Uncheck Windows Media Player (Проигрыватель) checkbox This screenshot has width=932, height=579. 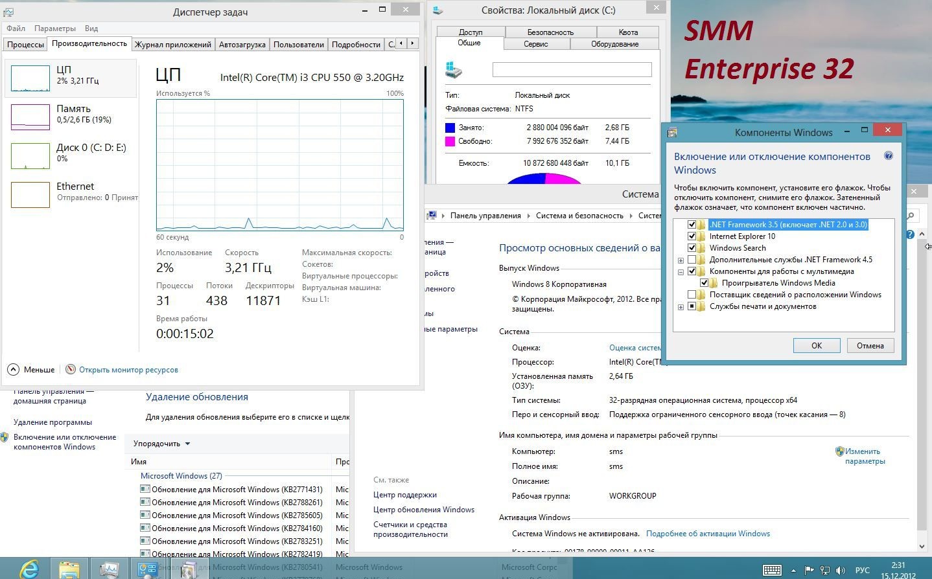(x=704, y=283)
